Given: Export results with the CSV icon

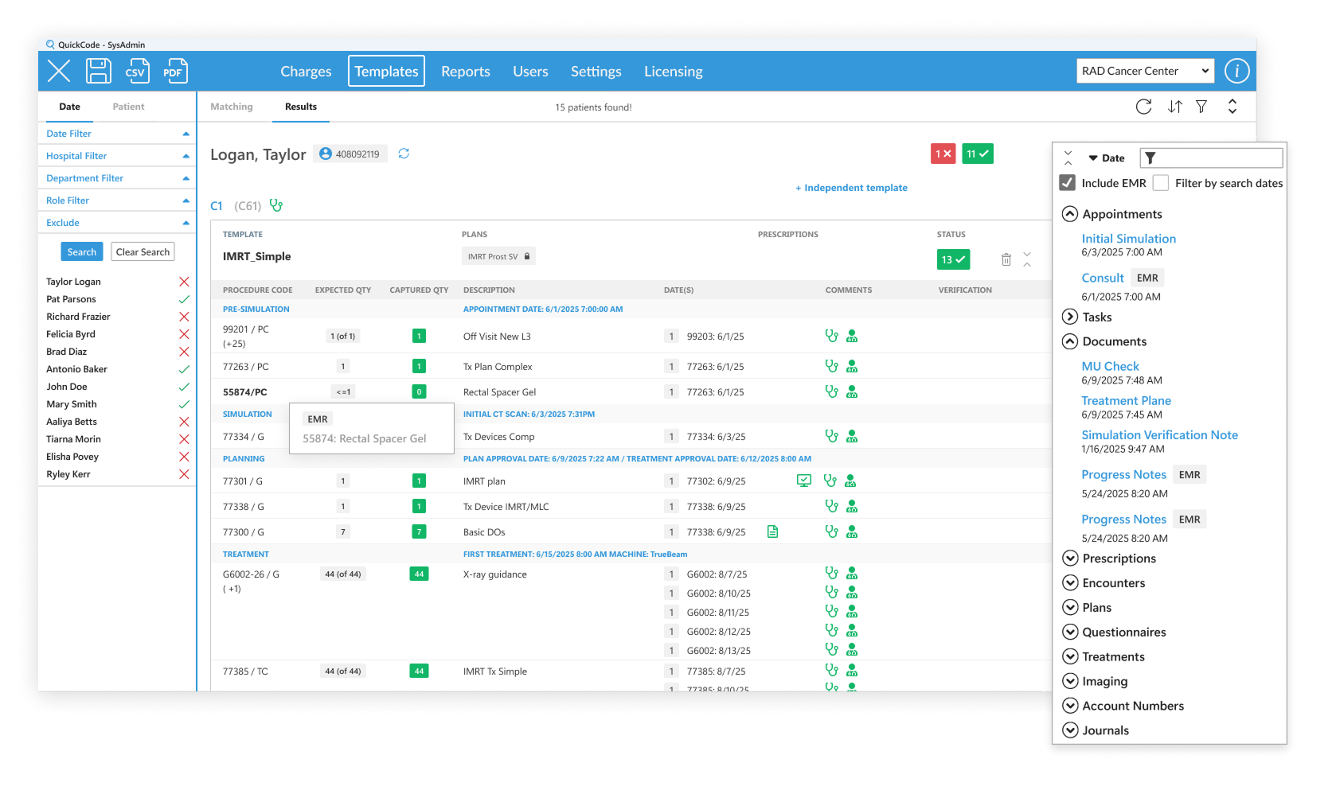Looking at the screenshot, I should point(137,71).
